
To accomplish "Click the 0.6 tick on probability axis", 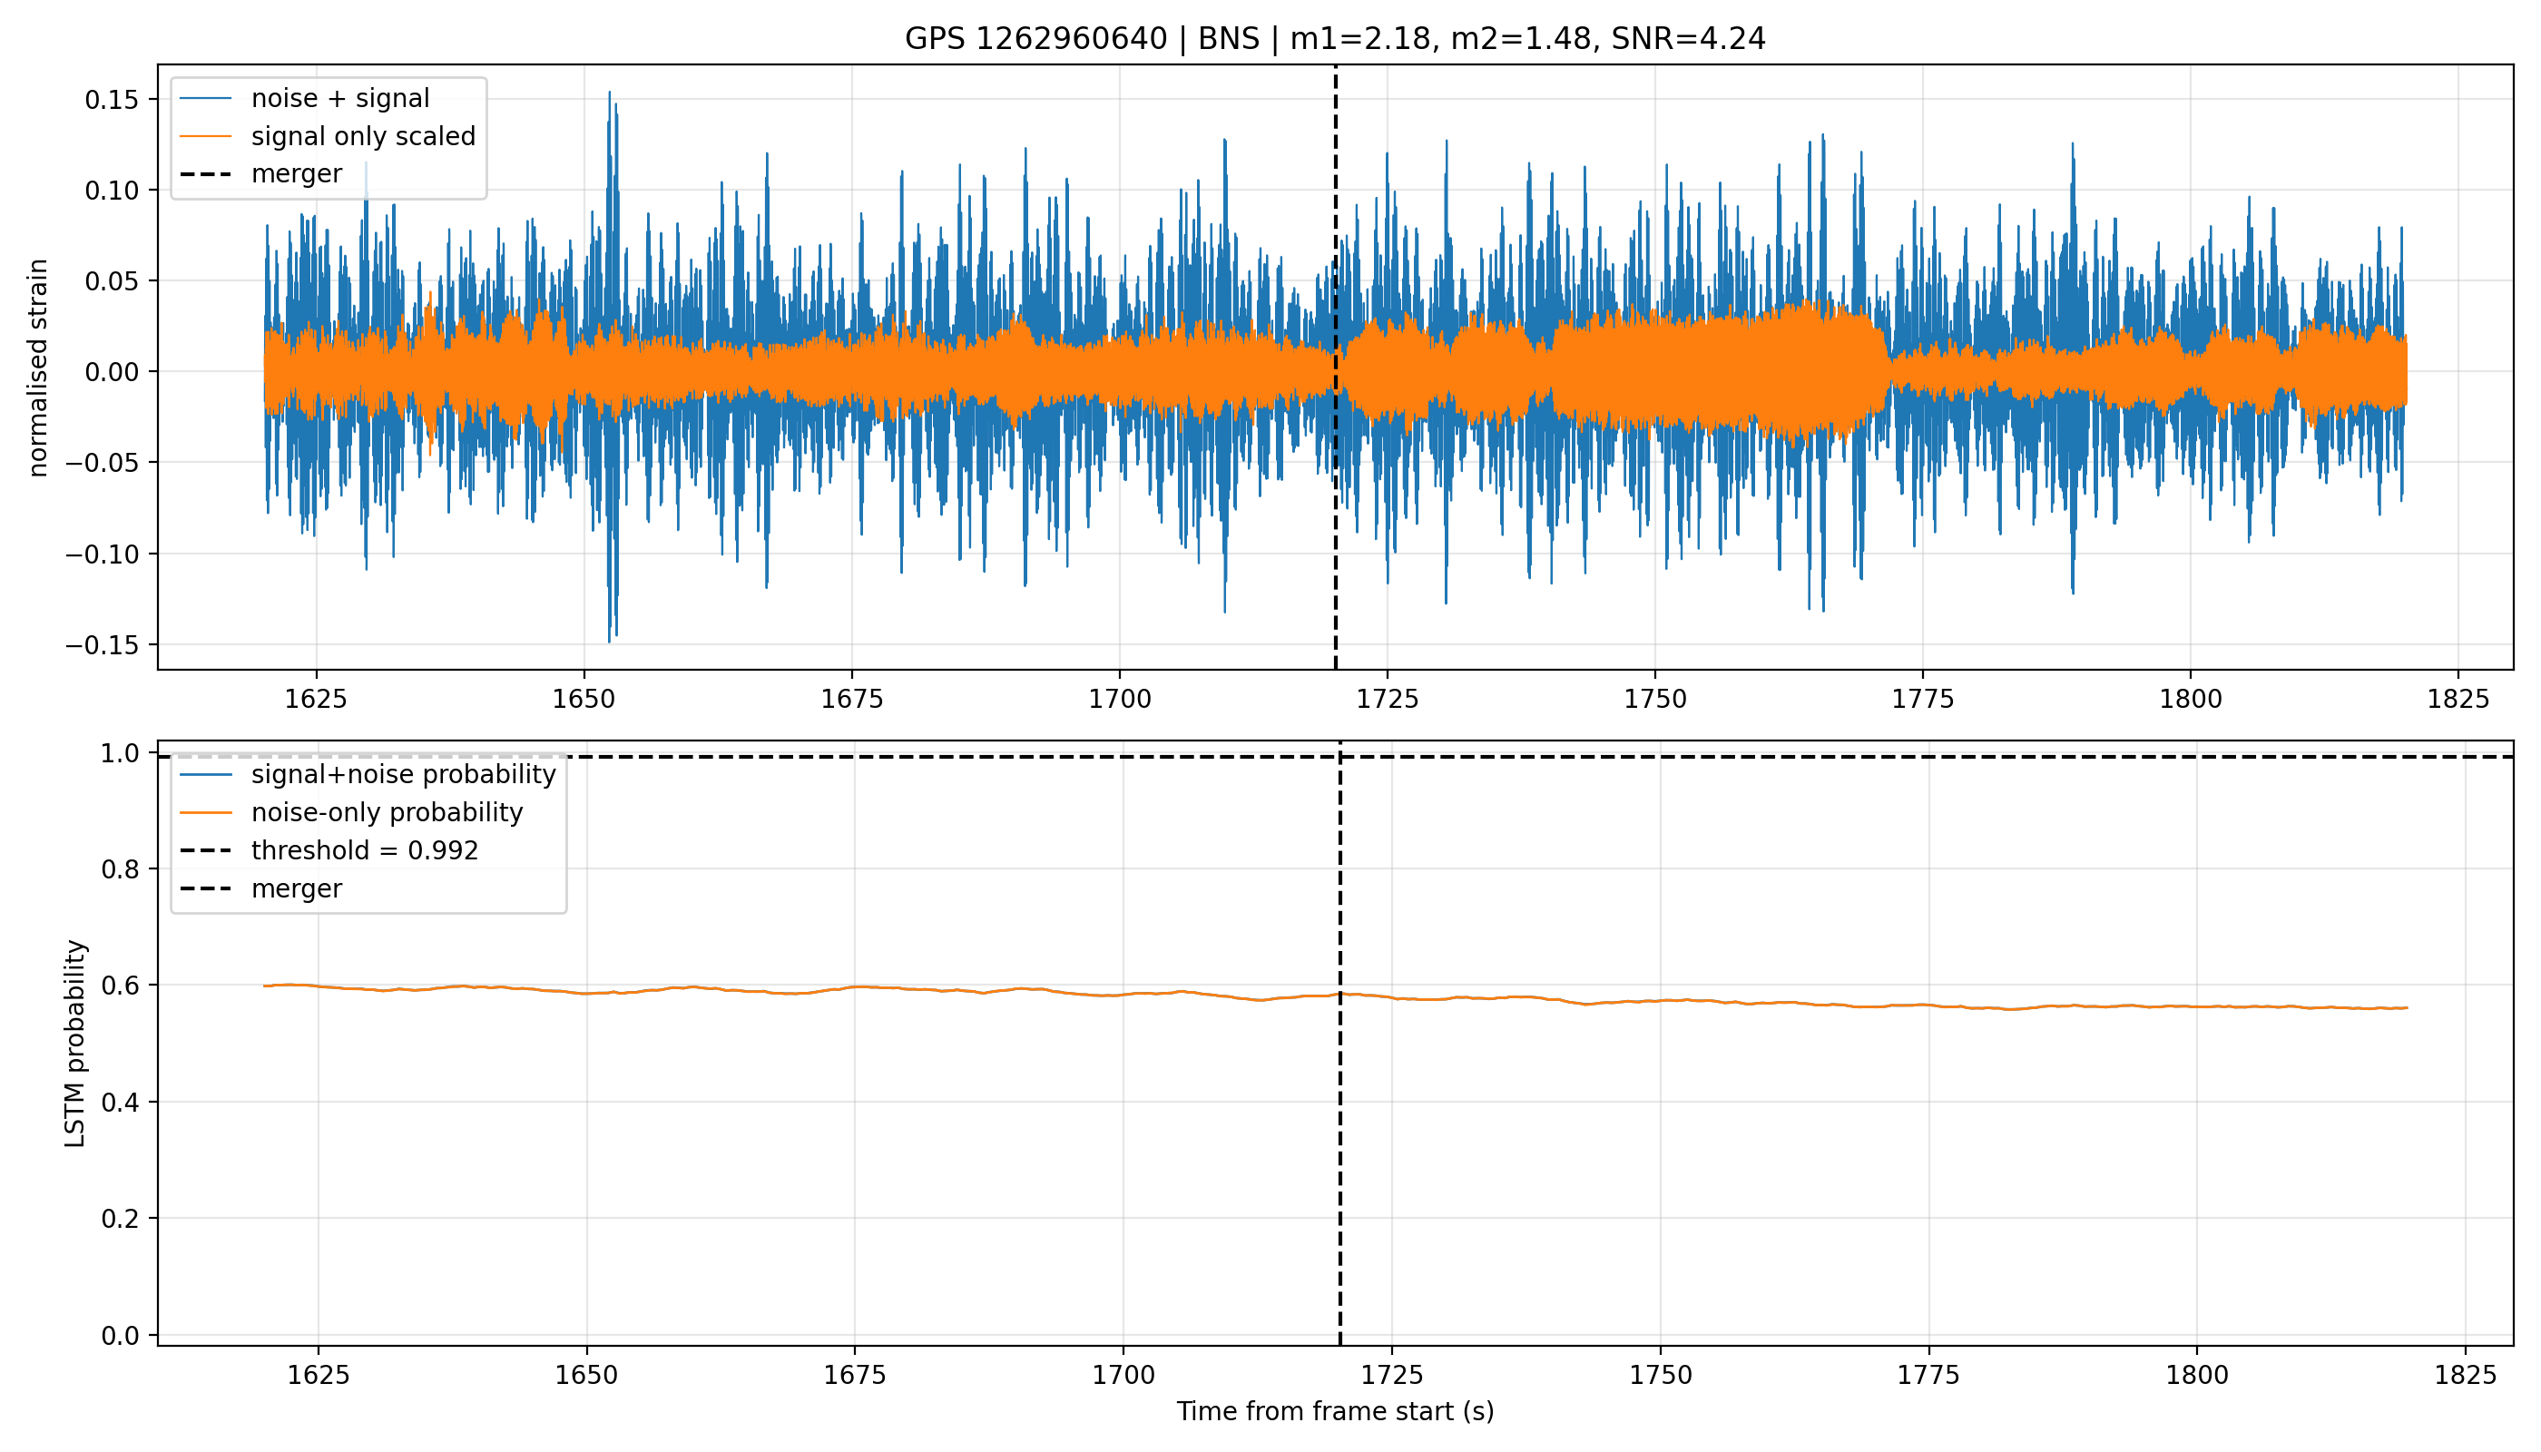I will pos(120,986).
